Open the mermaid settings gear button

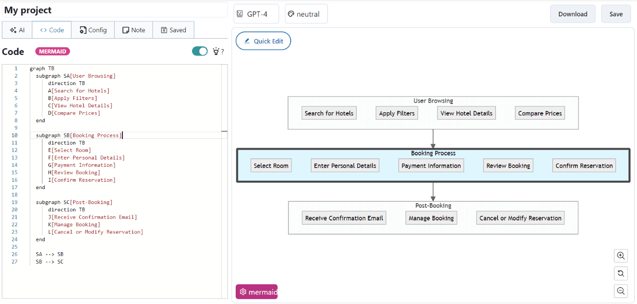[x=243, y=291]
